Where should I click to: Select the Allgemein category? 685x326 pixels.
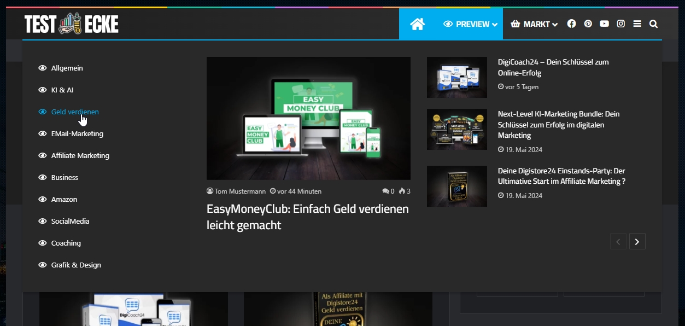(61, 68)
